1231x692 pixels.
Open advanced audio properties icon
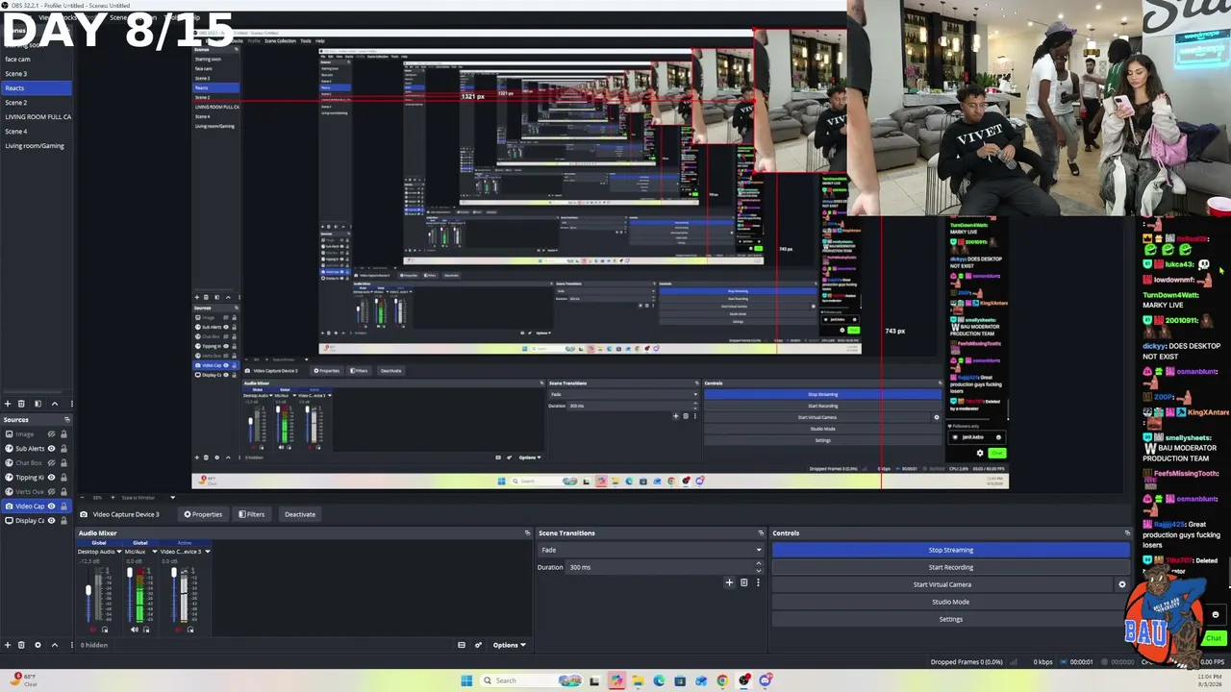pyautogui.click(x=478, y=645)
